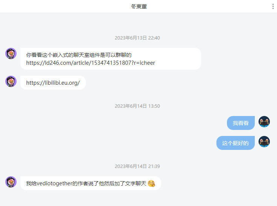Click sender avatar beside the vediotogether message
The width and height of the screenshot is (277, 206).
coord(11,182)
